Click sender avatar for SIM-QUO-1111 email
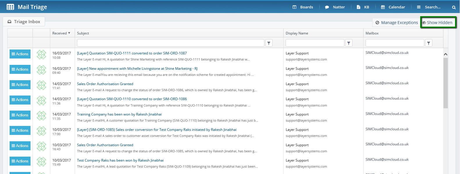Image resolution: width=460 pixels, height=174 pixels. point(42,54)
